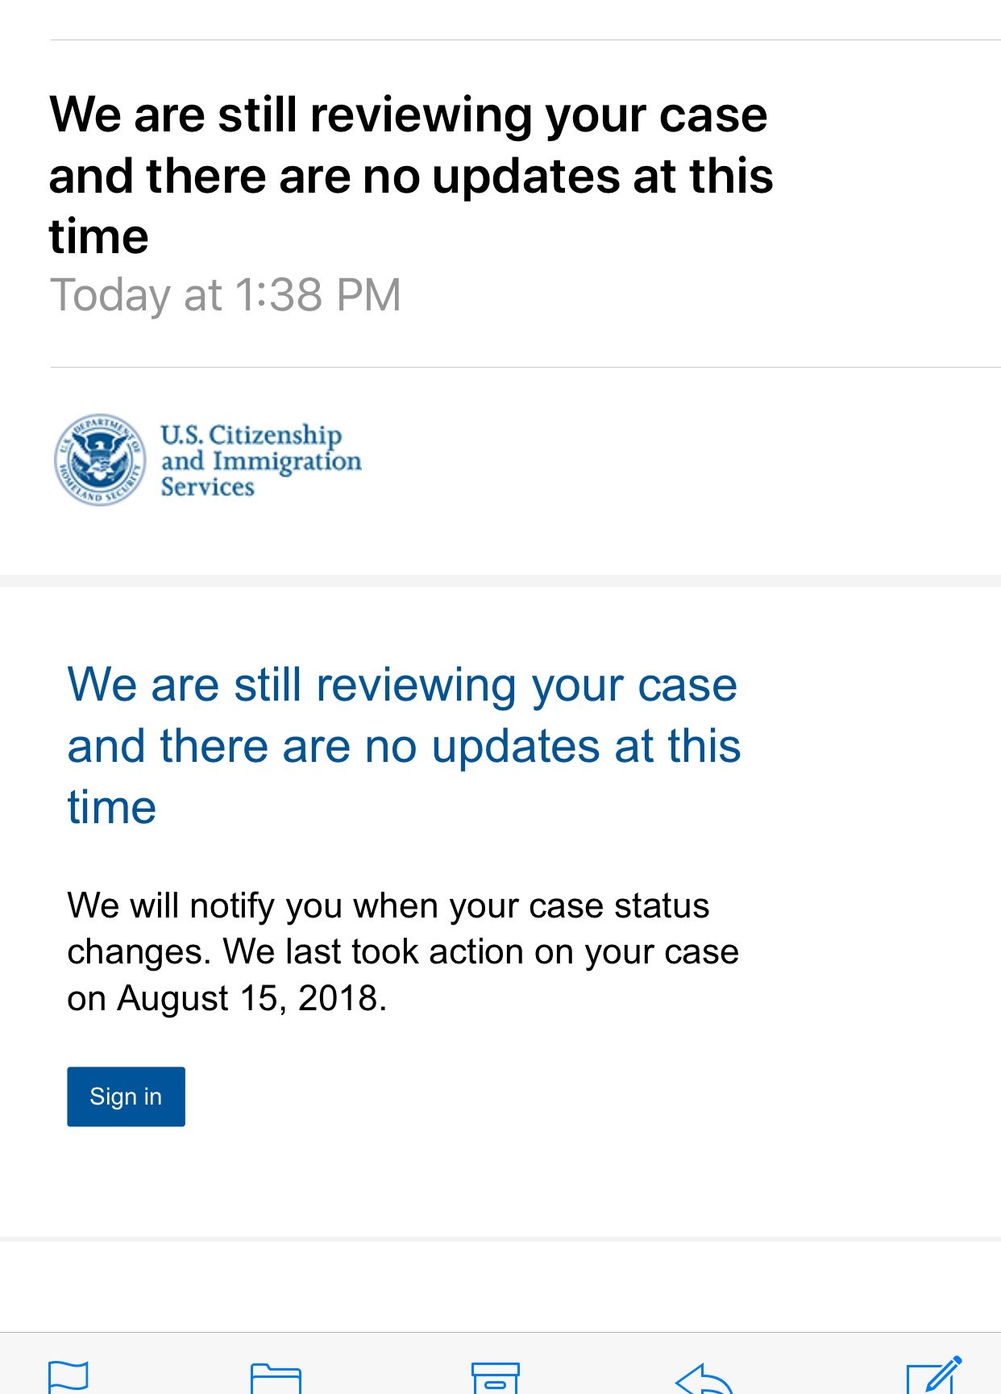Viewport: 1001px width, 1394px height.
Task: Tap the Today at 1:38 PM timestamp
Action: [x=226, y=294]
